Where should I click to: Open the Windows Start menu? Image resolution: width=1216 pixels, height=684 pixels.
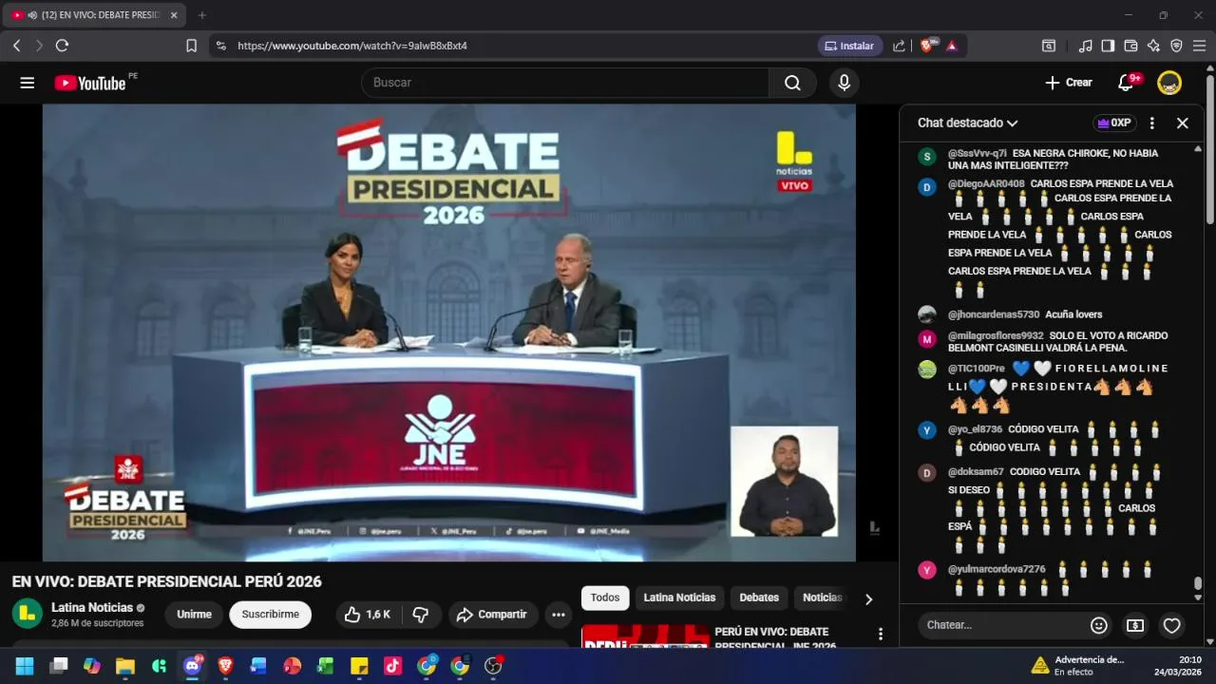(25, 666)
